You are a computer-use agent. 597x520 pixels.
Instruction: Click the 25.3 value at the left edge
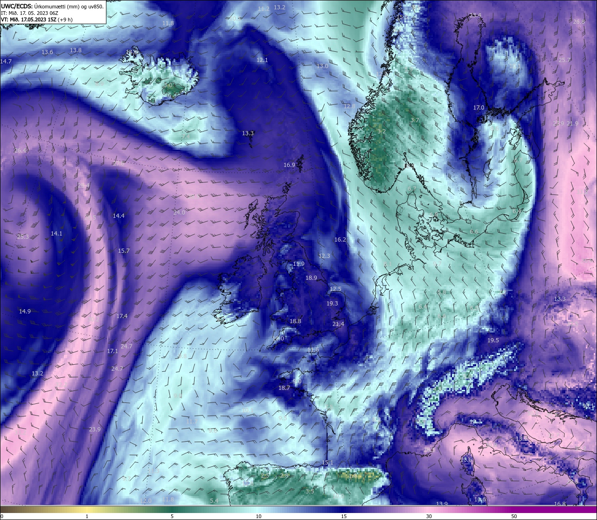(x=22, y=237)
